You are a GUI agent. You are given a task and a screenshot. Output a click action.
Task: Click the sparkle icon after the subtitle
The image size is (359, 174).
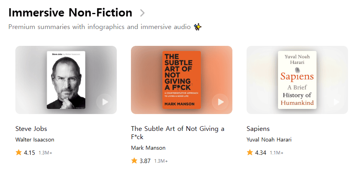198,27
